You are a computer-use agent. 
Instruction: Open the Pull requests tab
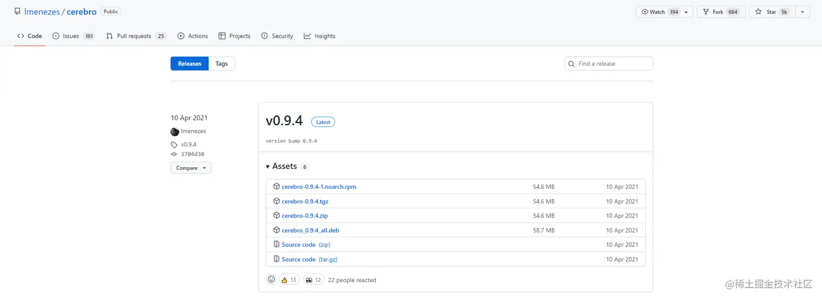136,36
